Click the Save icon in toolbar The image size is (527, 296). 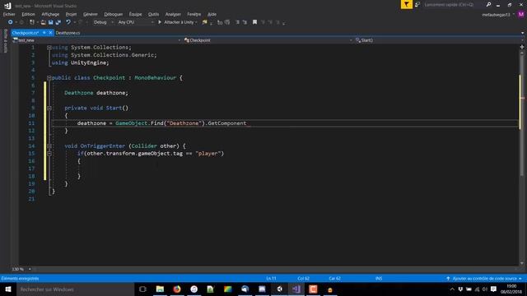51,22
